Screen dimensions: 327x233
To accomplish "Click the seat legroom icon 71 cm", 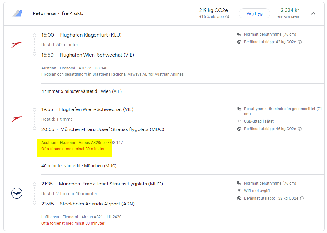I will (239, 109).
